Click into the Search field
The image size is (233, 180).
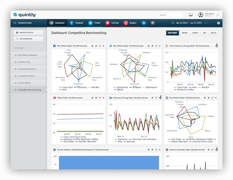(170, 15)
